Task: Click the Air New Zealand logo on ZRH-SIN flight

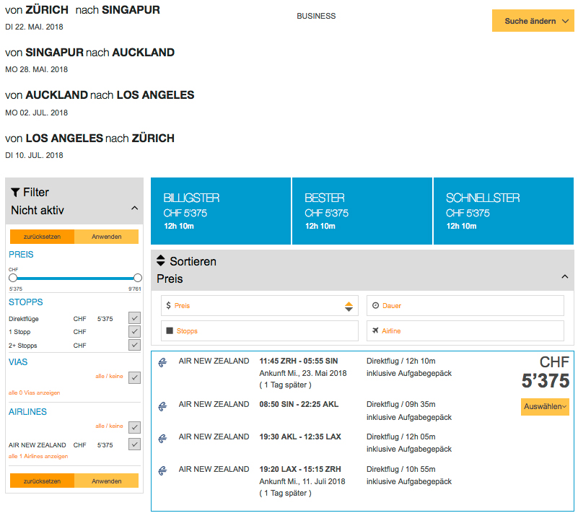Action: pos(162,362)
